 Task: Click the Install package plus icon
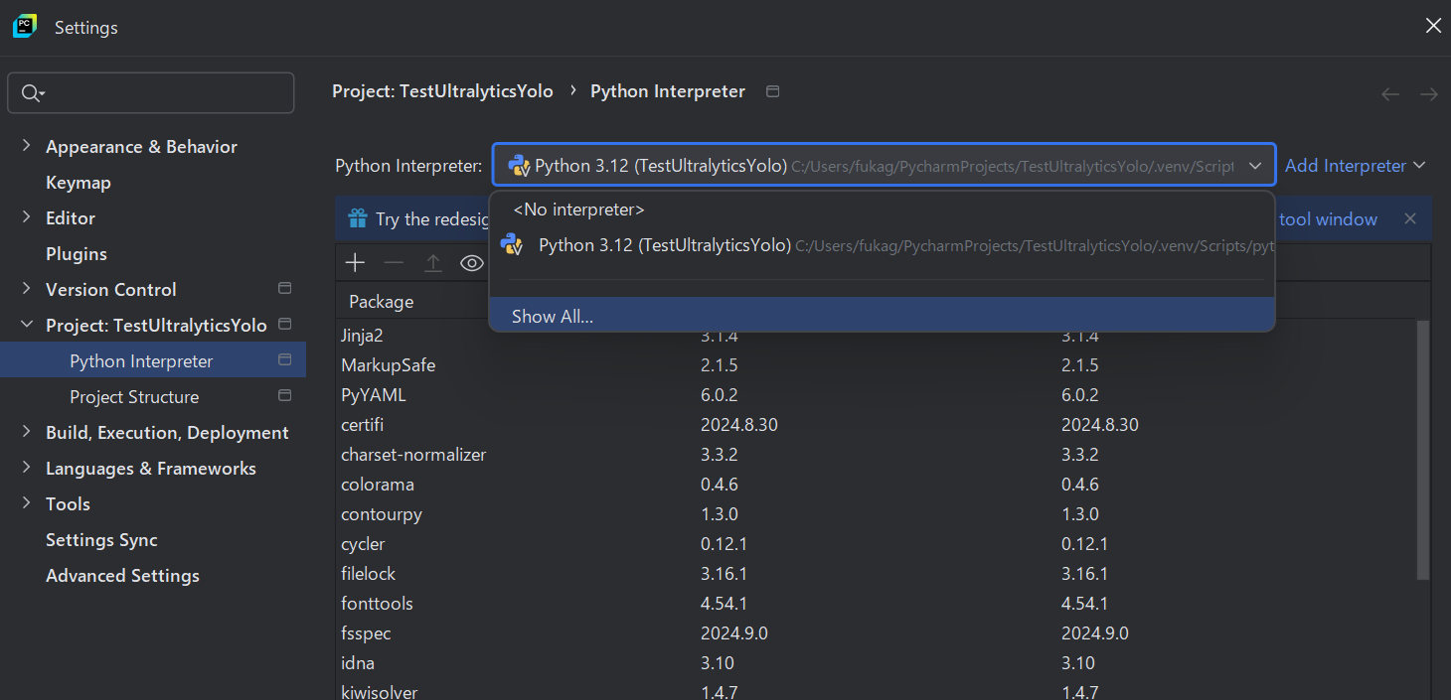(x=355, y=263)
